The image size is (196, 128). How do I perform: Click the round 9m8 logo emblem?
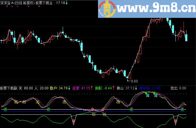107,9
